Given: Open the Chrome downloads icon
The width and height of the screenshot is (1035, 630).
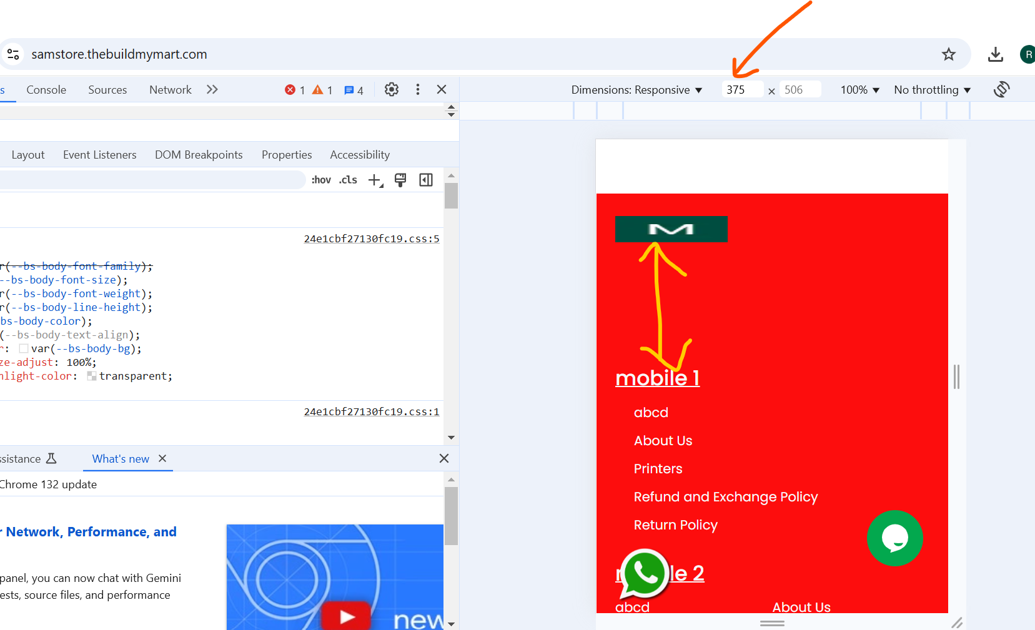Looking at the screenshot, I should 996,54.
